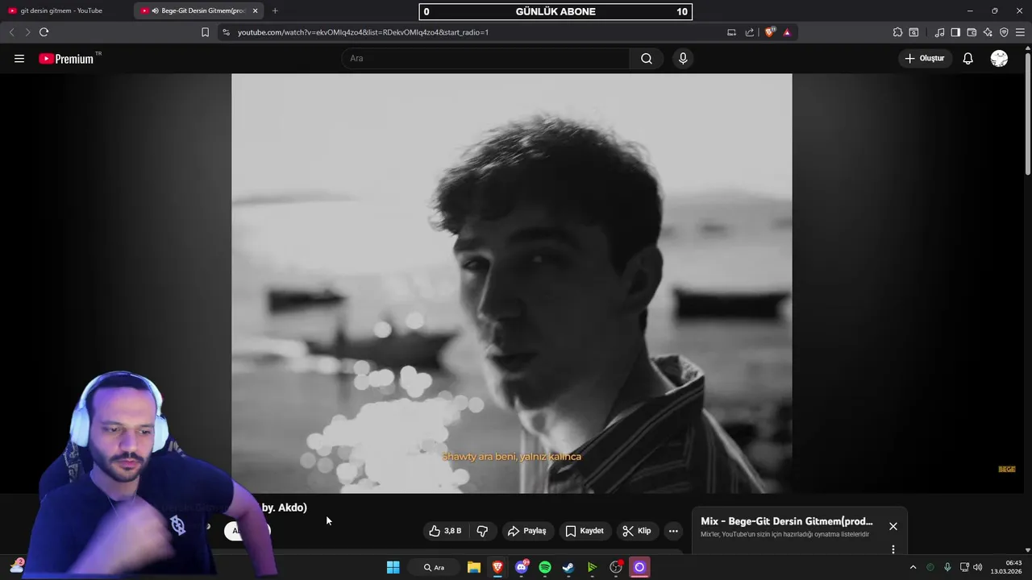Image resolution: width=1032 pixels, height=580 pixels.
Task: Open the YouTube account avatar menu
Action: [999, 59]
